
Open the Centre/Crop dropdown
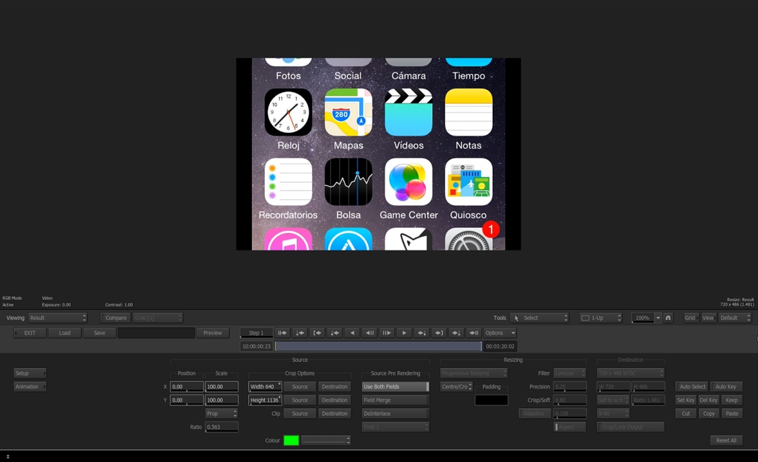456,387
